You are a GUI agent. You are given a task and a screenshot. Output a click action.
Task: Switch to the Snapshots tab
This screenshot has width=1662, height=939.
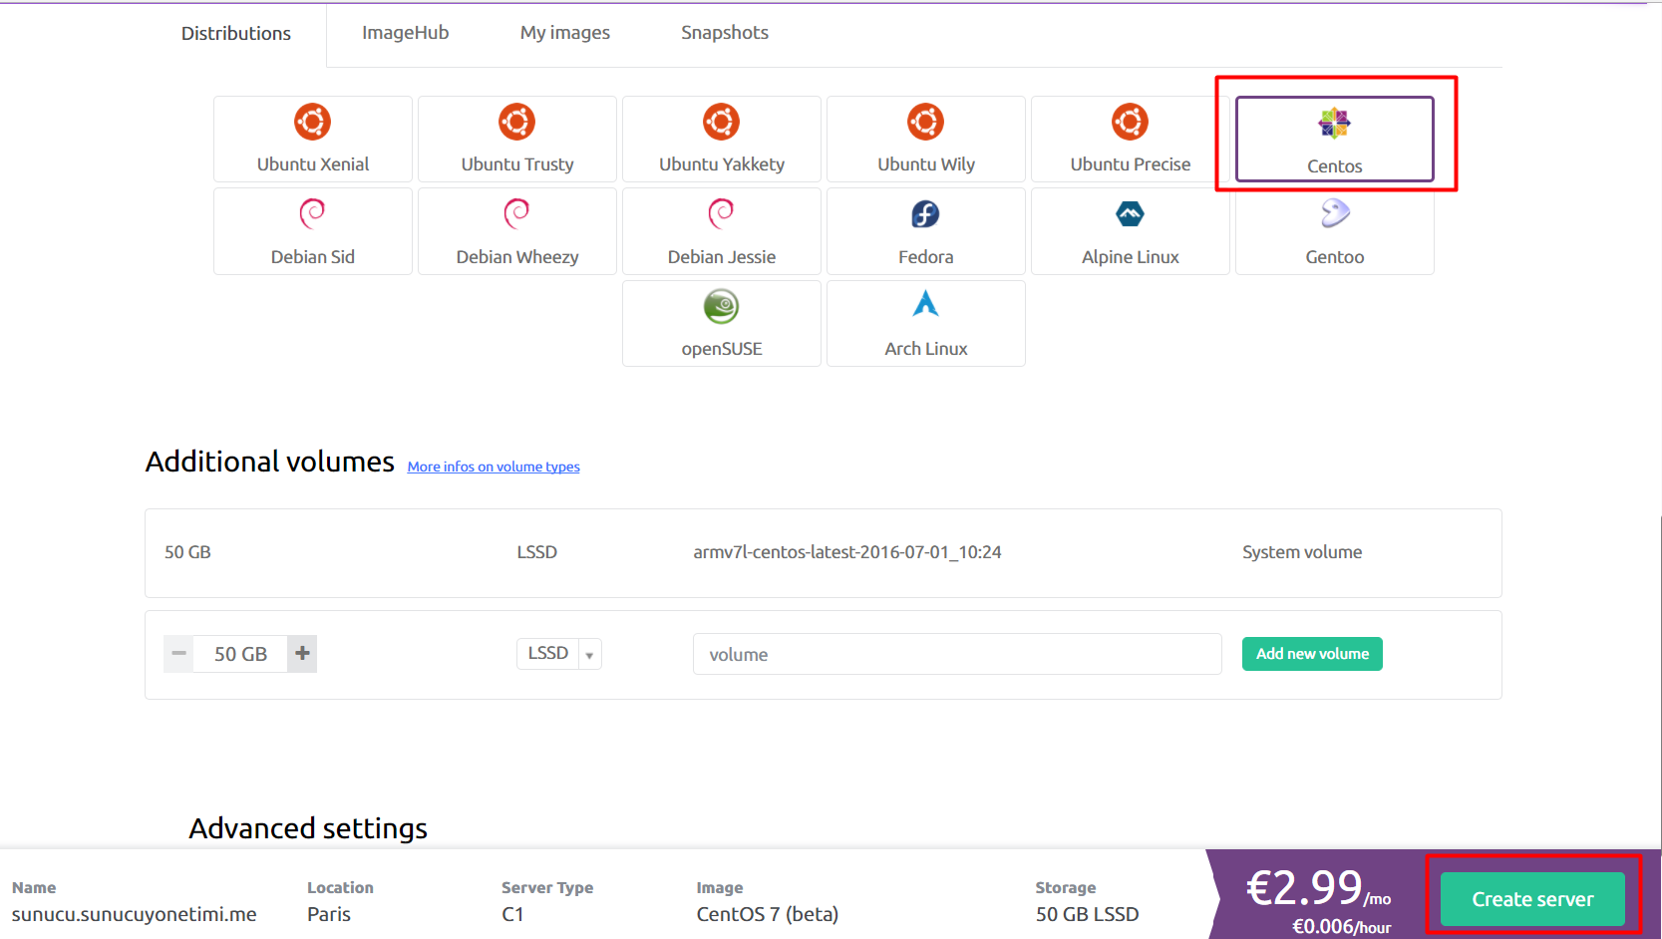(725, 33)
